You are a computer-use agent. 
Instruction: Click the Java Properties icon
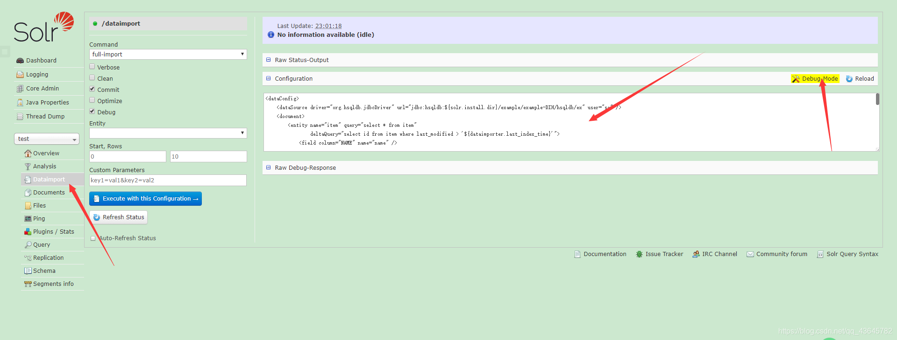[20, 103]
